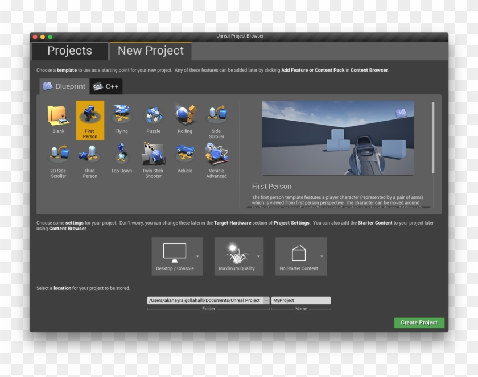Click the green zoom window button

click(50, 37)
